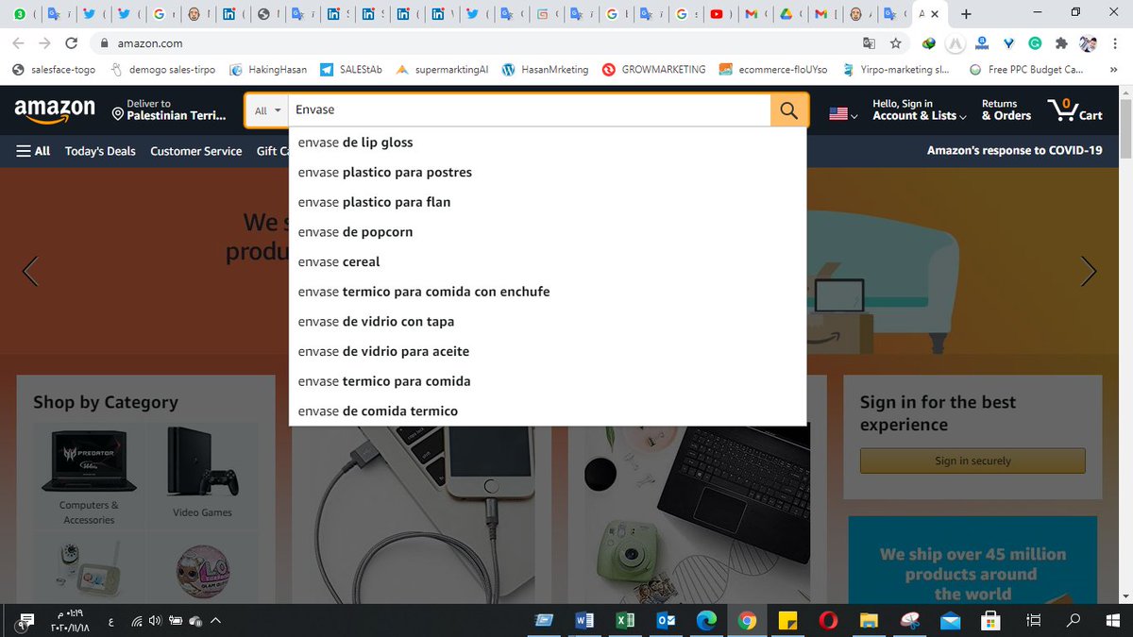Open File Explorer from the taskbar

tap(869, 620)
